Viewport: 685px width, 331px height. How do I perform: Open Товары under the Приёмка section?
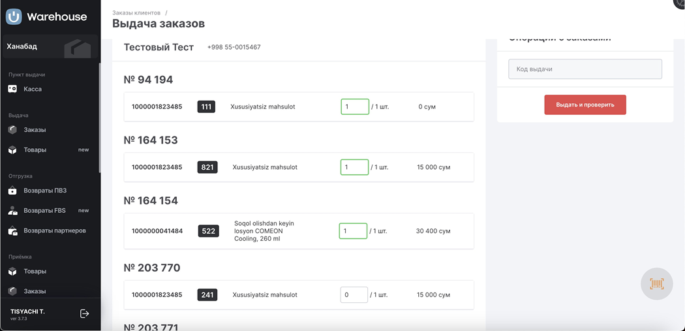tap(35, 272)
